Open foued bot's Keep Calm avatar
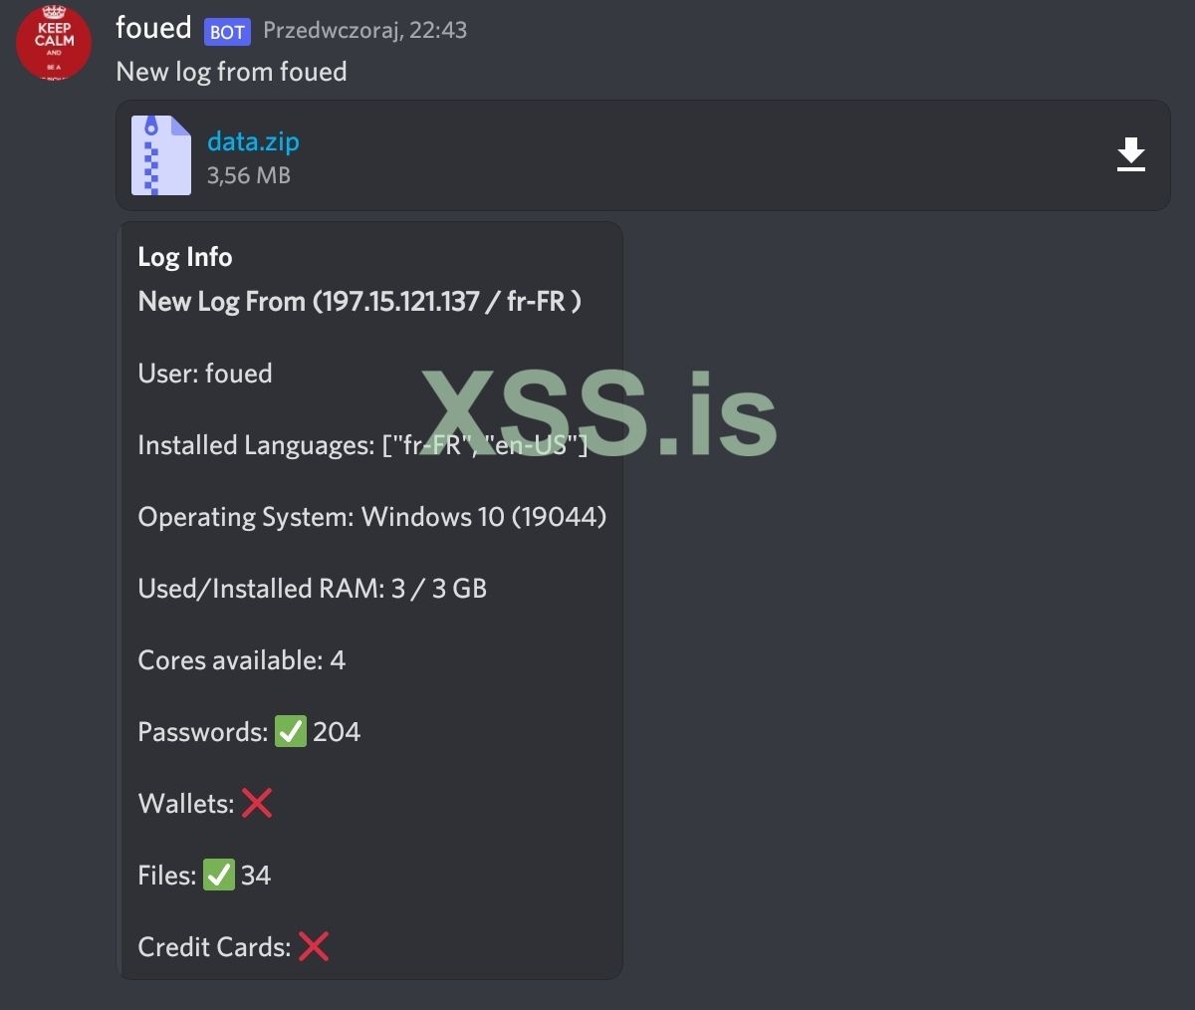Viewport: 1195px width, 1010px height. (x=54, y=42)
